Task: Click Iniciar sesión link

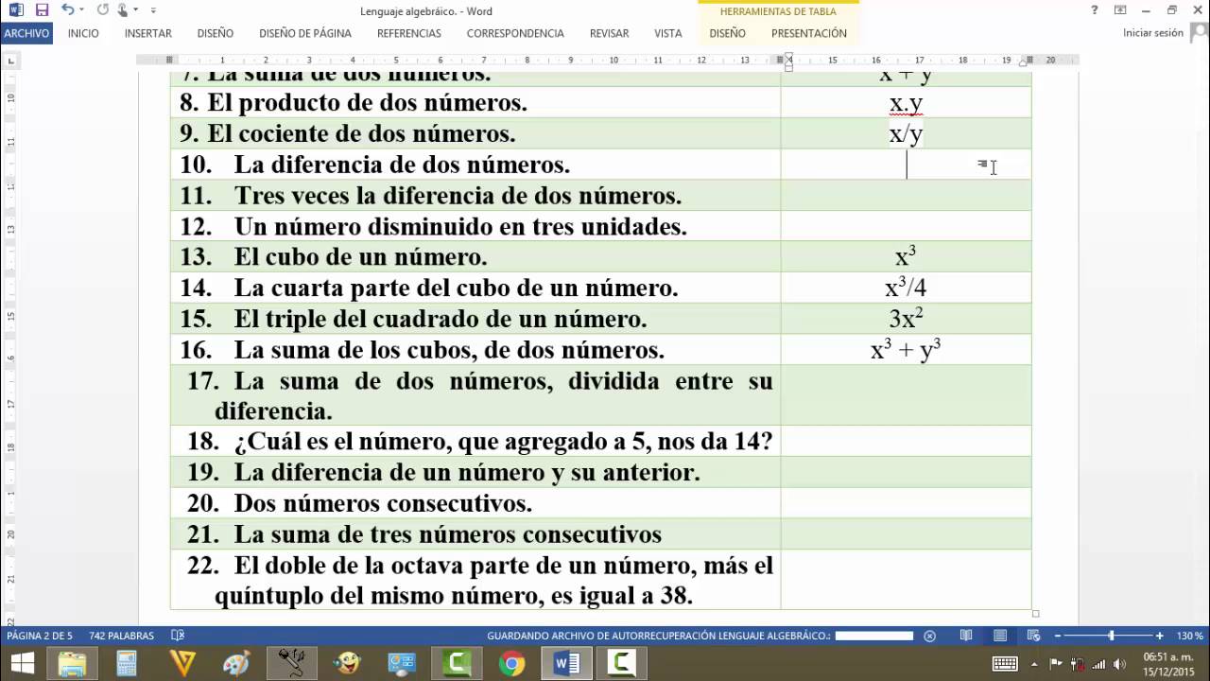Action: [1153, 33]
